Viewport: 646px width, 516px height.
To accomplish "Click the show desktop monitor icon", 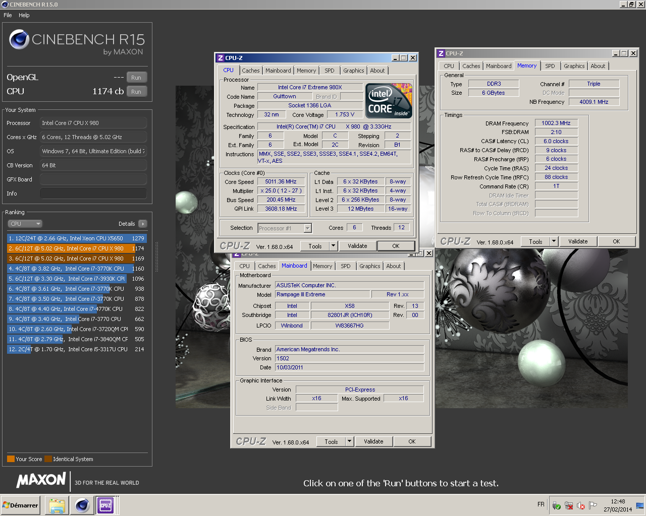I will [640, 505].
